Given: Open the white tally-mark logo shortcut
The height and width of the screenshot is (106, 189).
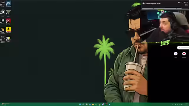Looking at the screenshot, I should (3, 21).
